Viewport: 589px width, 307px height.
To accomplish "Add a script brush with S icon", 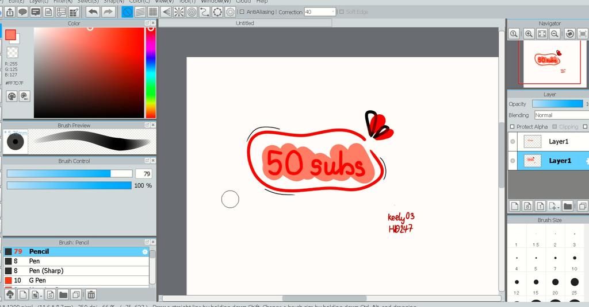I will pos(51,294).
